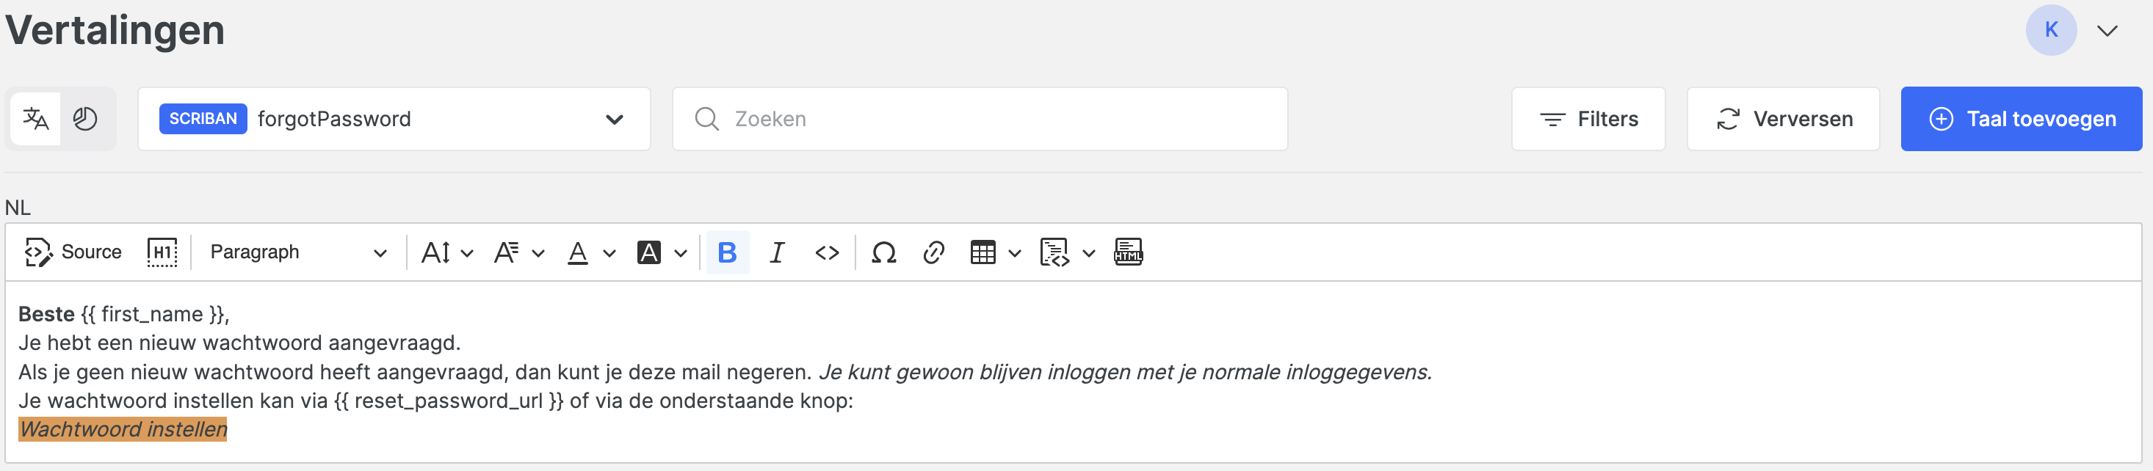Image resolution: width=2153 pixels, height=471 pixels.
Task: Click the HTML embed icon
Action: click(1129, 252)
